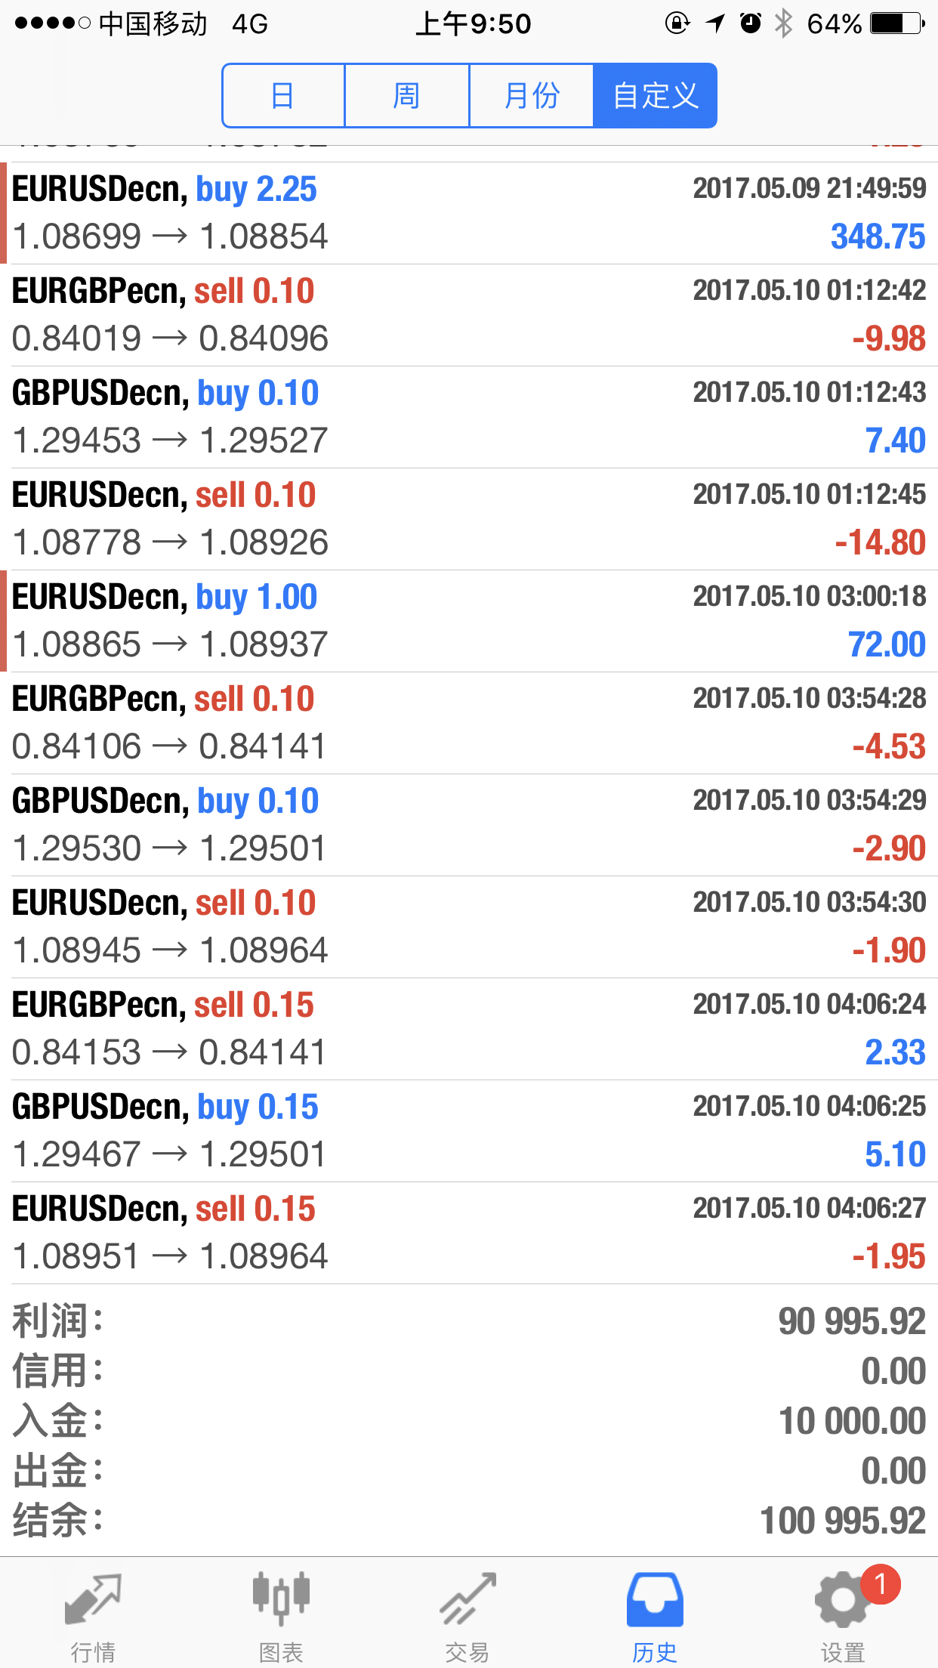938x1668 pixels.
Task: Select the 自定义 custom period filter
Action: coord(656,96)
